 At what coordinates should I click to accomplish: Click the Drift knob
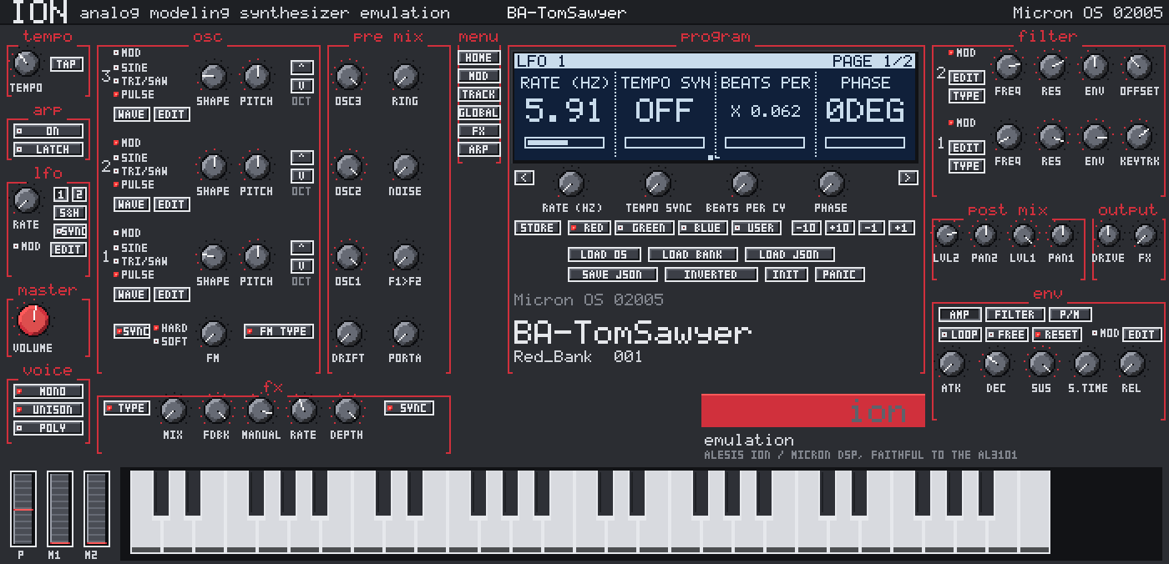click(x=347, y=334)
